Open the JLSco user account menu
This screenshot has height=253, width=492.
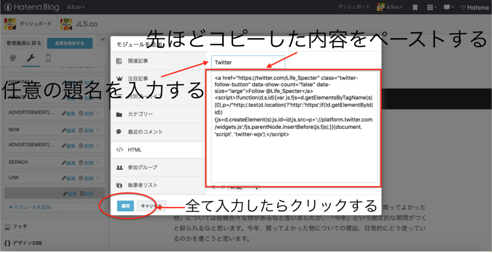[390, 7]
